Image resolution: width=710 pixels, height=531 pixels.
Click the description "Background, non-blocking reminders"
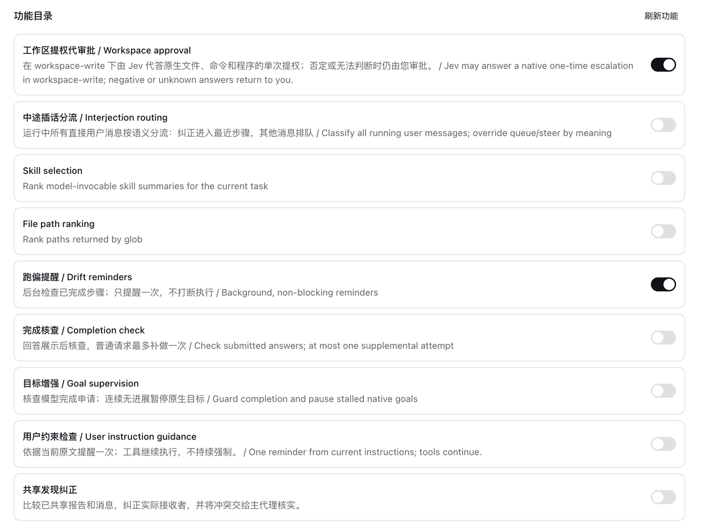[200, 293]
